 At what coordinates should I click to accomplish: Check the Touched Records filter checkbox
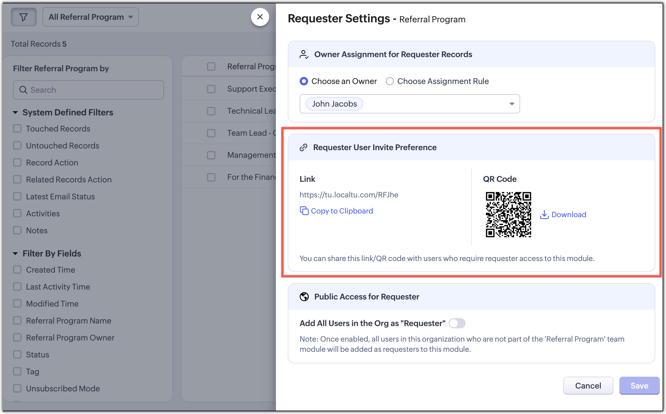[x=17, y=129]
